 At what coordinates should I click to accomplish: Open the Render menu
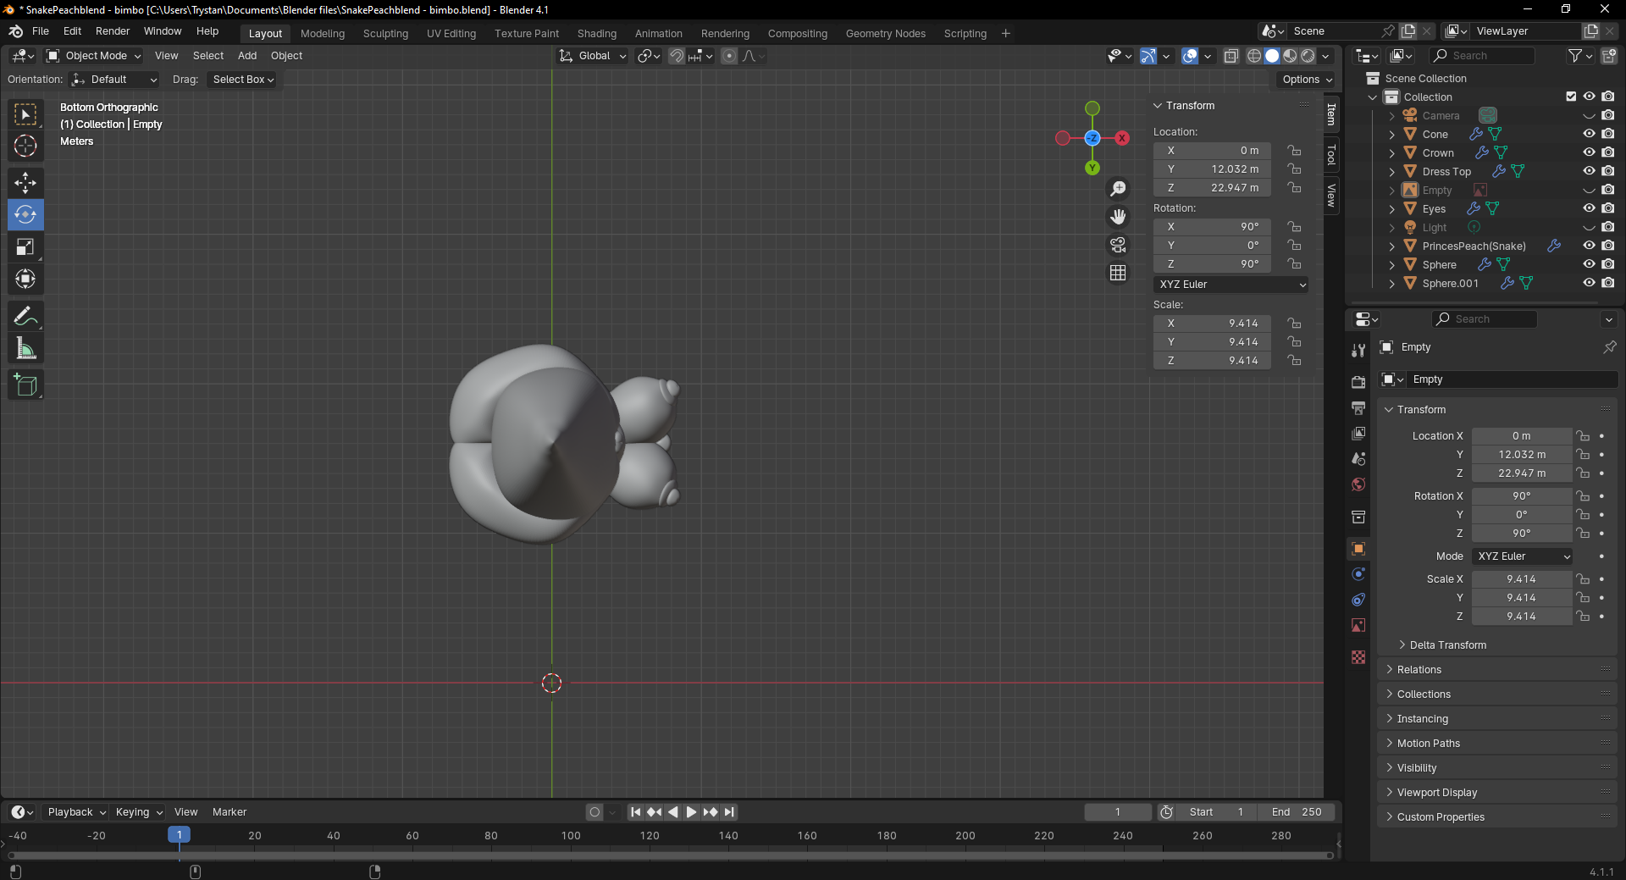pos(113,31)
